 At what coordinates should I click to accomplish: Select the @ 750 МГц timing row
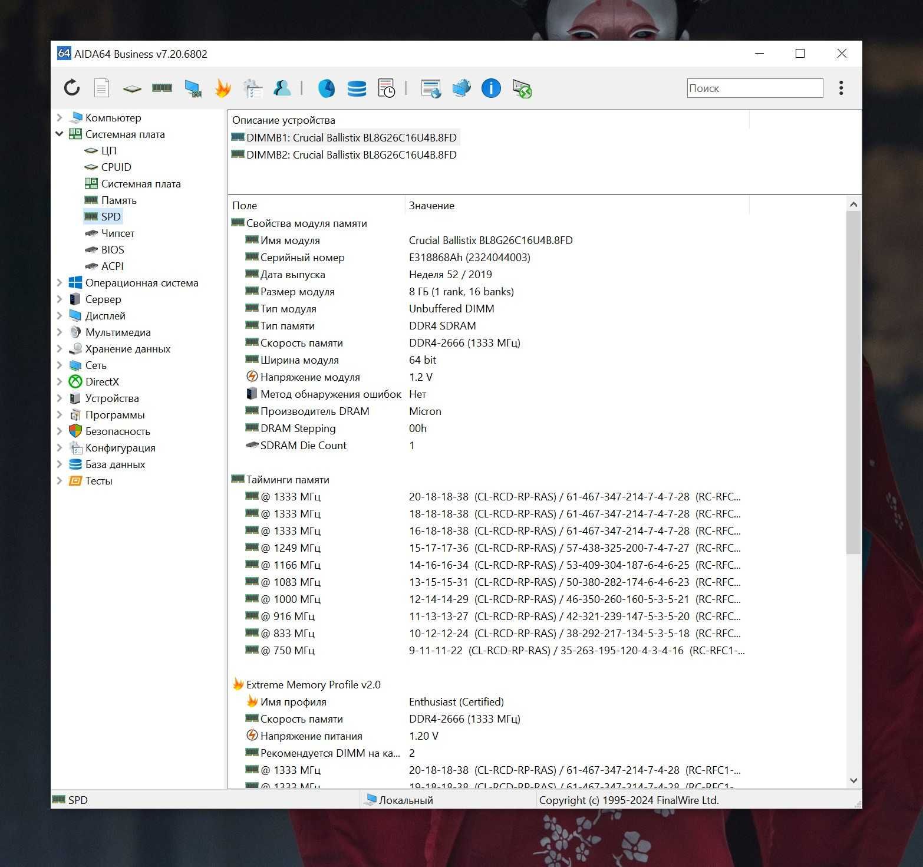pos(488,650)
